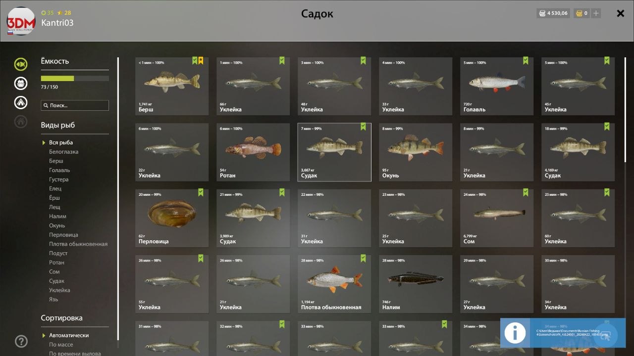Click the plus icon next to gold coins
Viewport: 634px width, 356px height.
click(596, 13)
